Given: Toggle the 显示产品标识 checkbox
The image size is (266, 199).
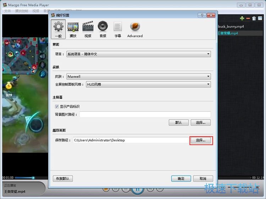Looking at the screenshot, I should pyautogui.click(x=57, y=106).
